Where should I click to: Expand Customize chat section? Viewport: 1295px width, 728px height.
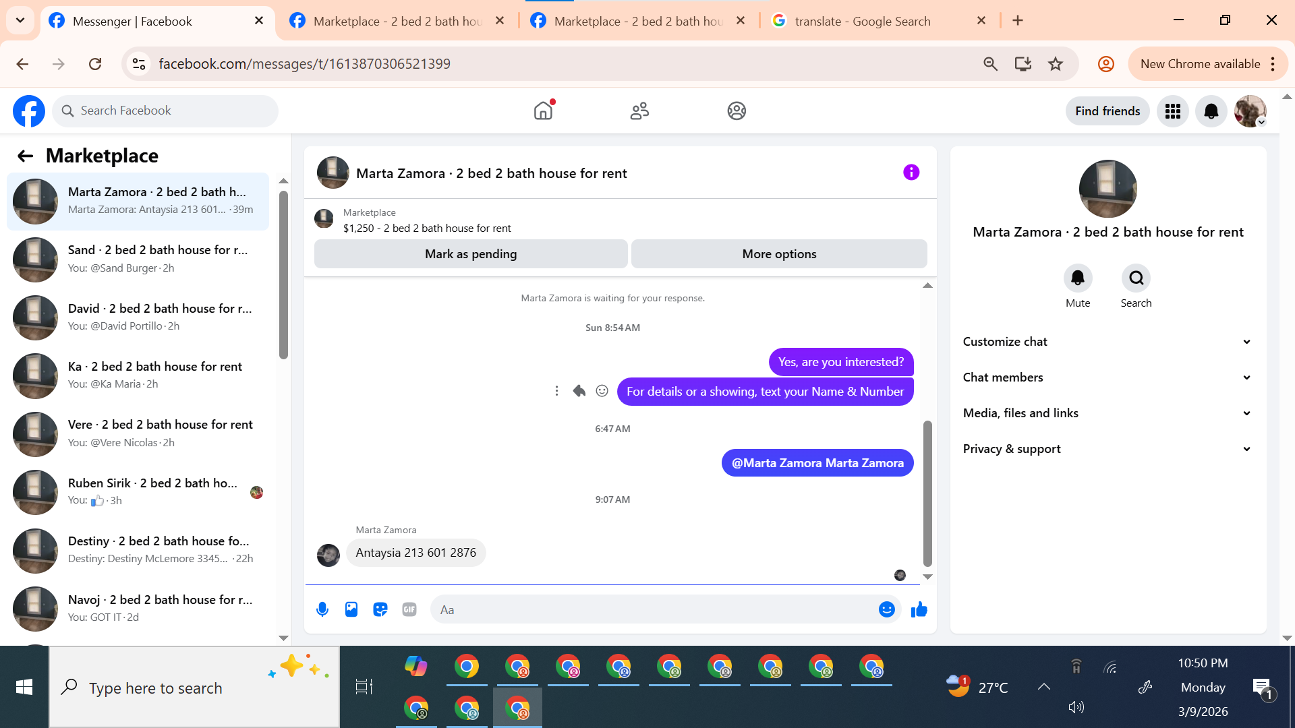coord(1107,342)
